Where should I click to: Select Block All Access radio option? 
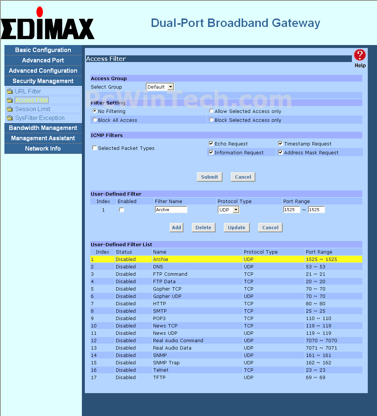(x=95, y=120)
